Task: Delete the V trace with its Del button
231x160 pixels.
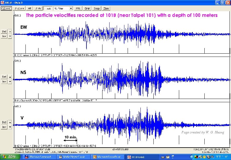Action: 4,122
